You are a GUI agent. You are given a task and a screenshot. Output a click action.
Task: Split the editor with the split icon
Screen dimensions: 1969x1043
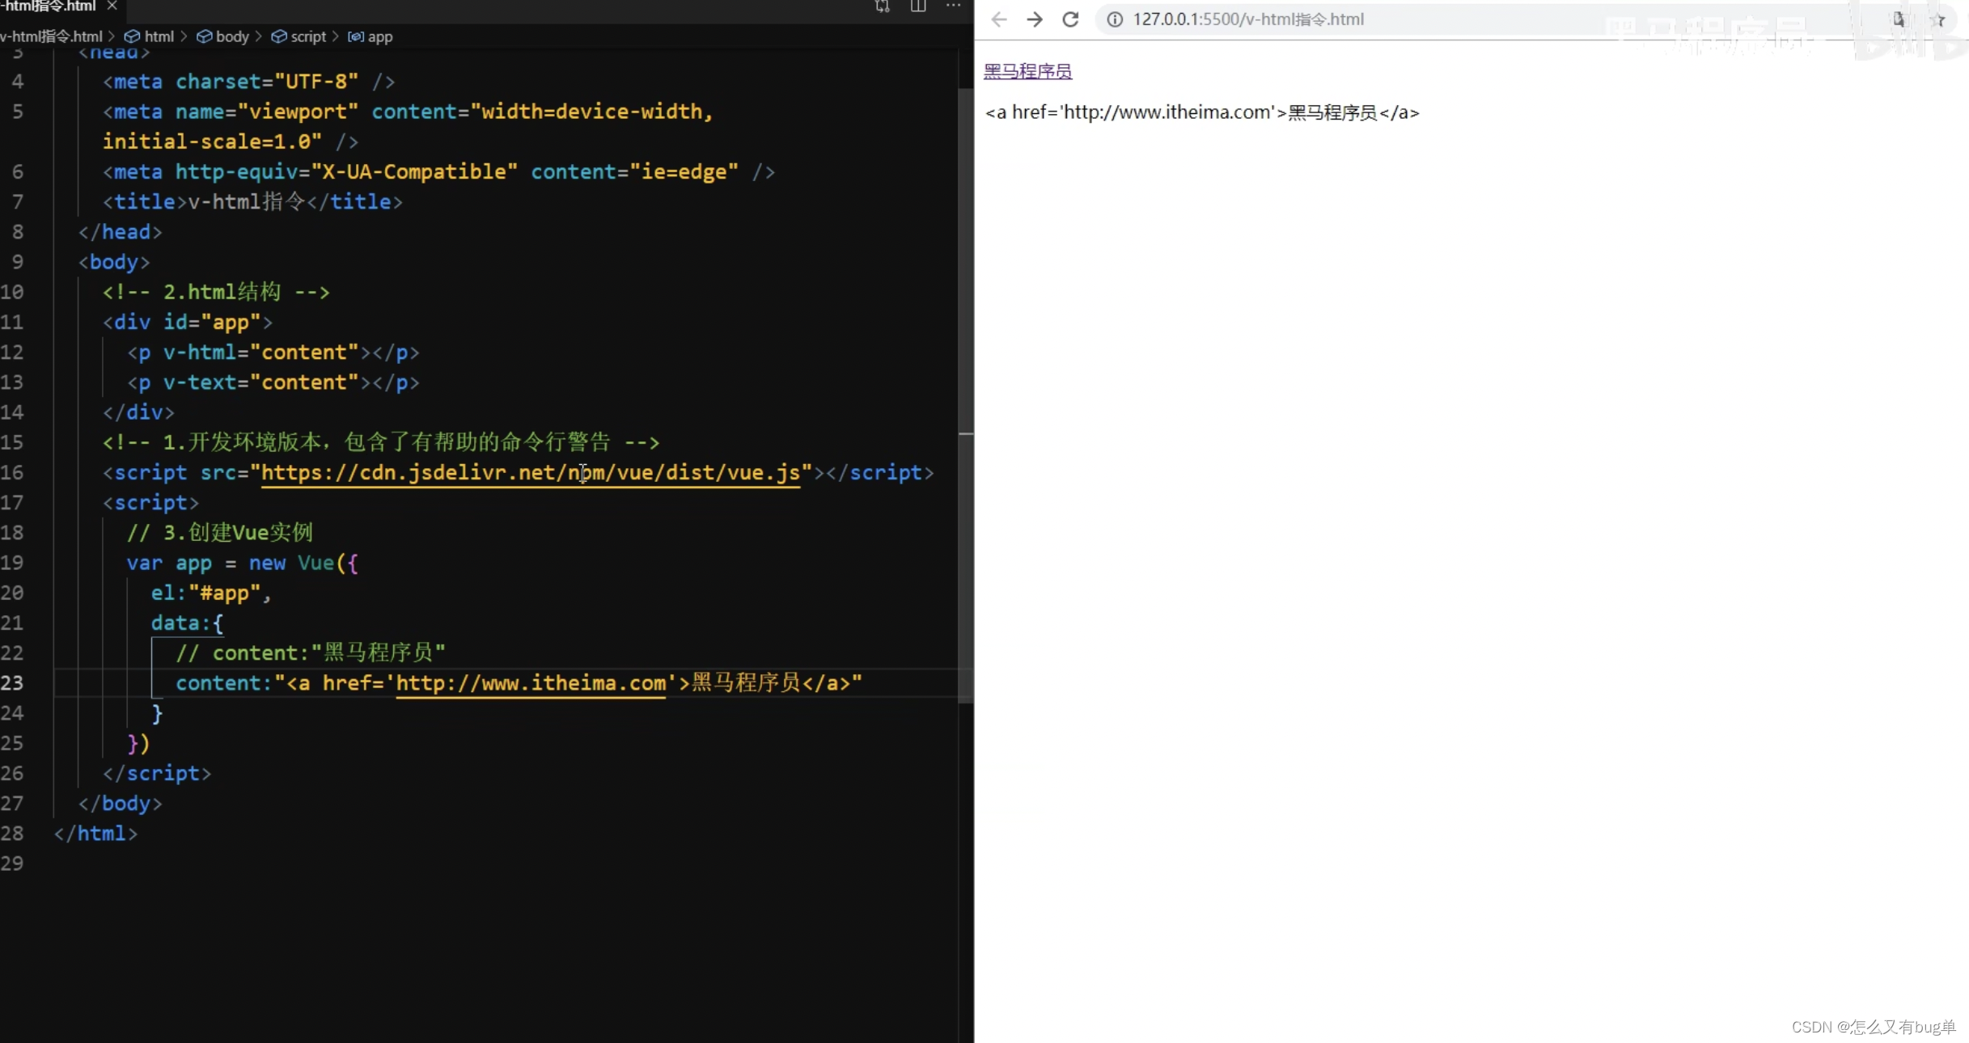pyautogui.click(x=918, y=6)
